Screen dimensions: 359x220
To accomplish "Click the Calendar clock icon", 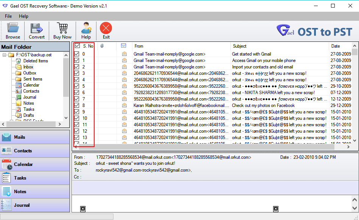I will [7, 164].
